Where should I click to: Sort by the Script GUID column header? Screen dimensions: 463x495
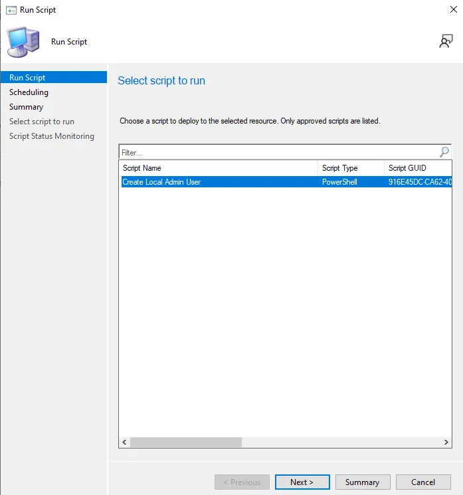click(418, 168)
